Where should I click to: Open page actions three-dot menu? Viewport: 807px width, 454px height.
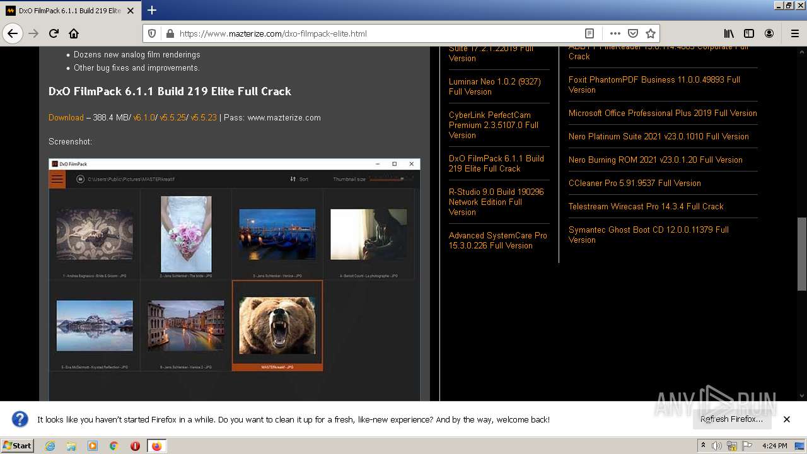click(x=615, y=33)
